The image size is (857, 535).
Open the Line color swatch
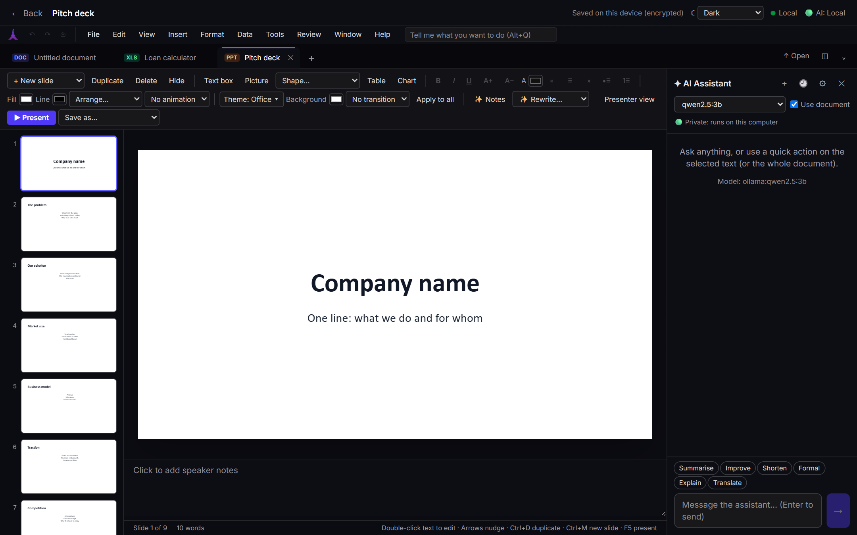pos(60,99)
